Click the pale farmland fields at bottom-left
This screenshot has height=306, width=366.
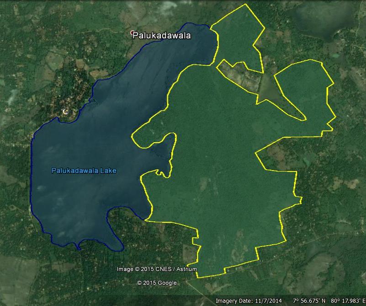(x=18, y=274)
